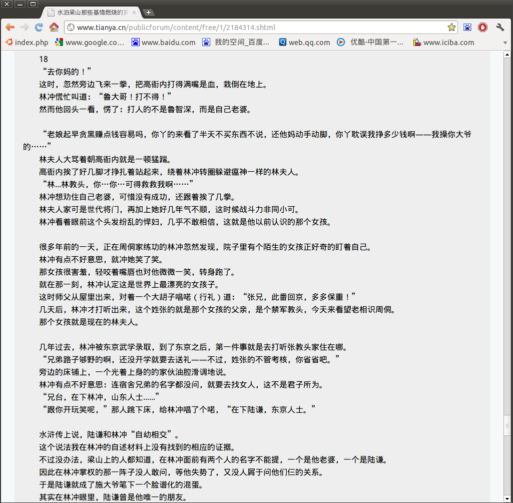Close the 水泊梁山 tab
513x503 pixels.
tap(134, 13)
